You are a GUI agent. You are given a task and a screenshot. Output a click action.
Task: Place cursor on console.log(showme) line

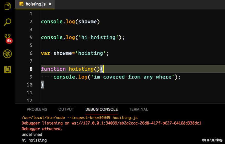70,22
